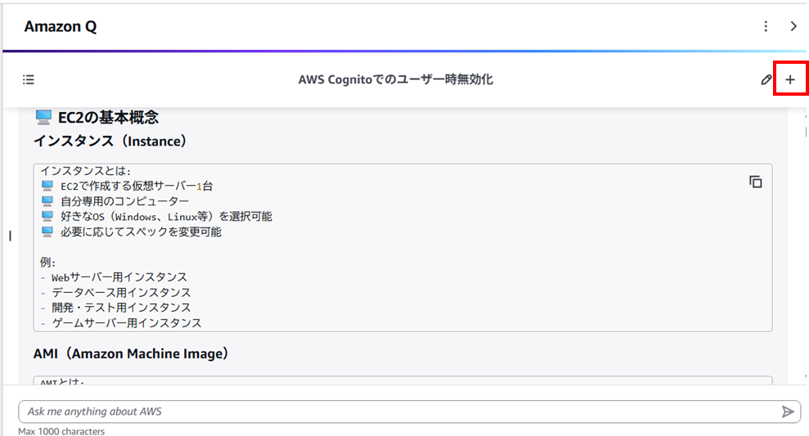Focus the "Ask me anything about AWS" field

[x=393, y=411]
